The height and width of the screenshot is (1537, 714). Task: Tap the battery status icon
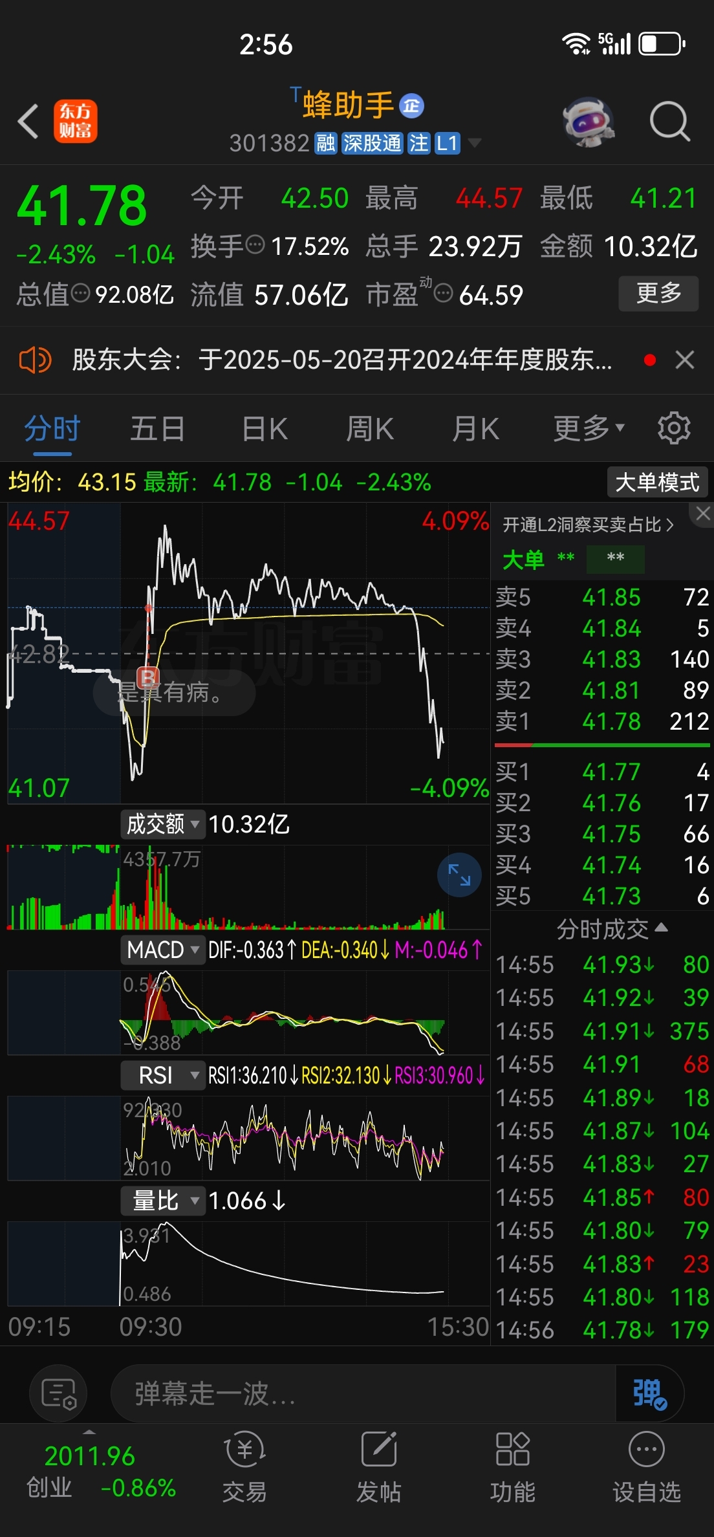pyautogui.click(x=662, y=44)
